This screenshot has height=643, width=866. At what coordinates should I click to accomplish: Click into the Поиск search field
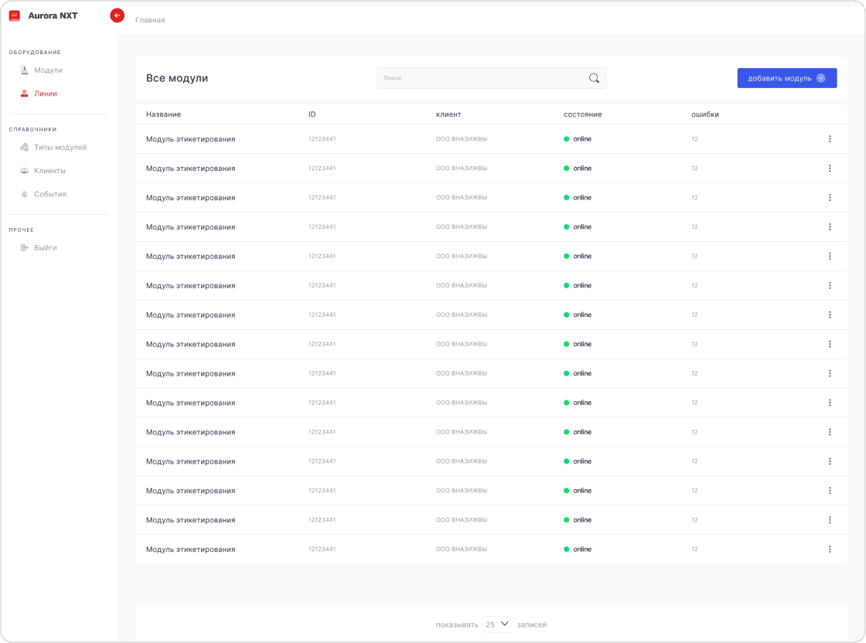pos(479,78)
